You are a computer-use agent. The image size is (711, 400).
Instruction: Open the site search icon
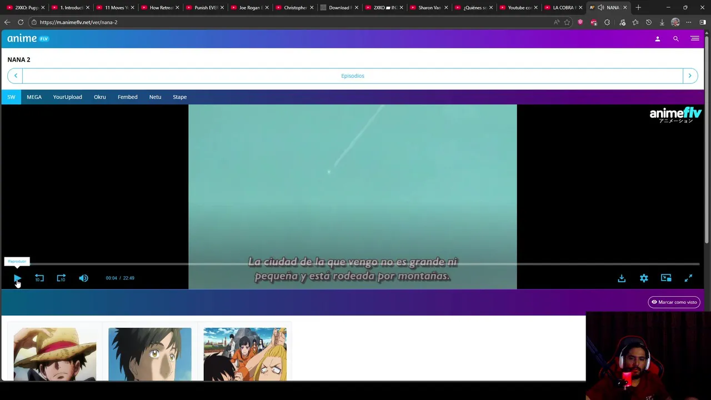point(676,39)
